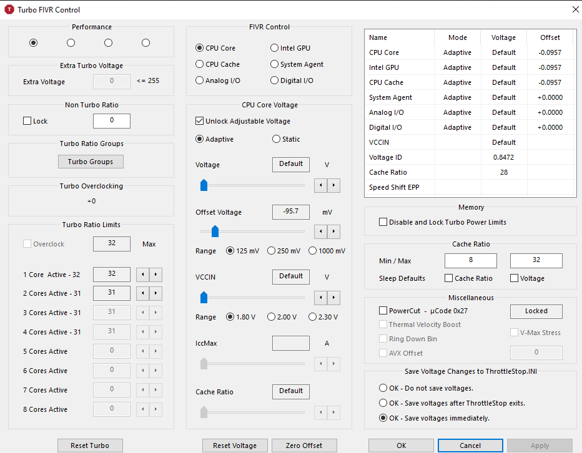
Task: Set VCCIN range to 2.00 V
Action: (282, 317)
